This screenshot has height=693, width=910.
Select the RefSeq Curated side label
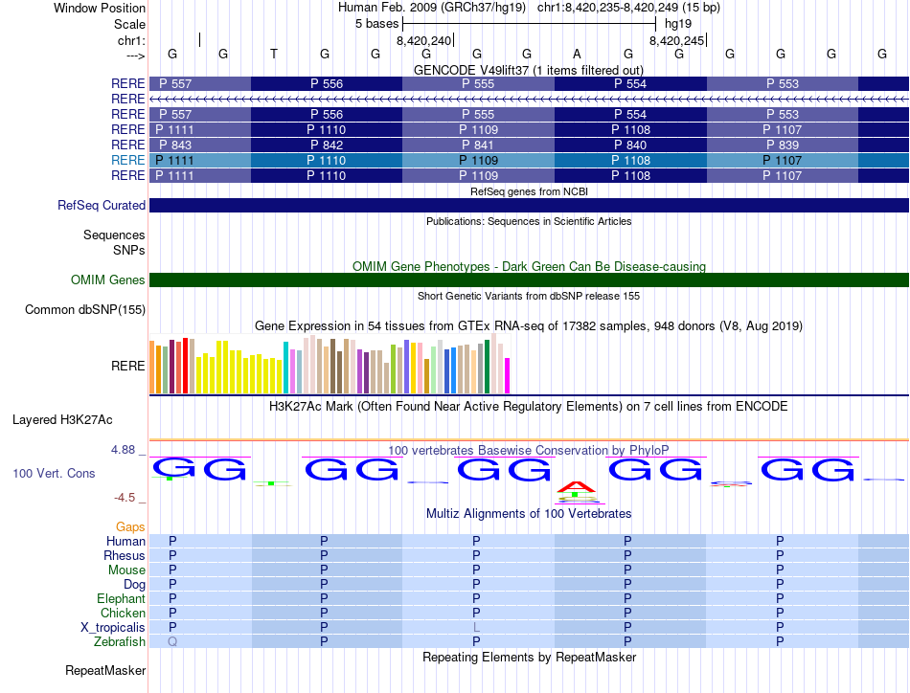click(102, 205)
